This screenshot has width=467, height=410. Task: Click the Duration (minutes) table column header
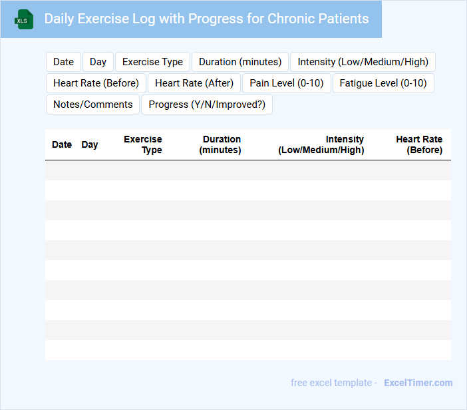coord(221,144)
